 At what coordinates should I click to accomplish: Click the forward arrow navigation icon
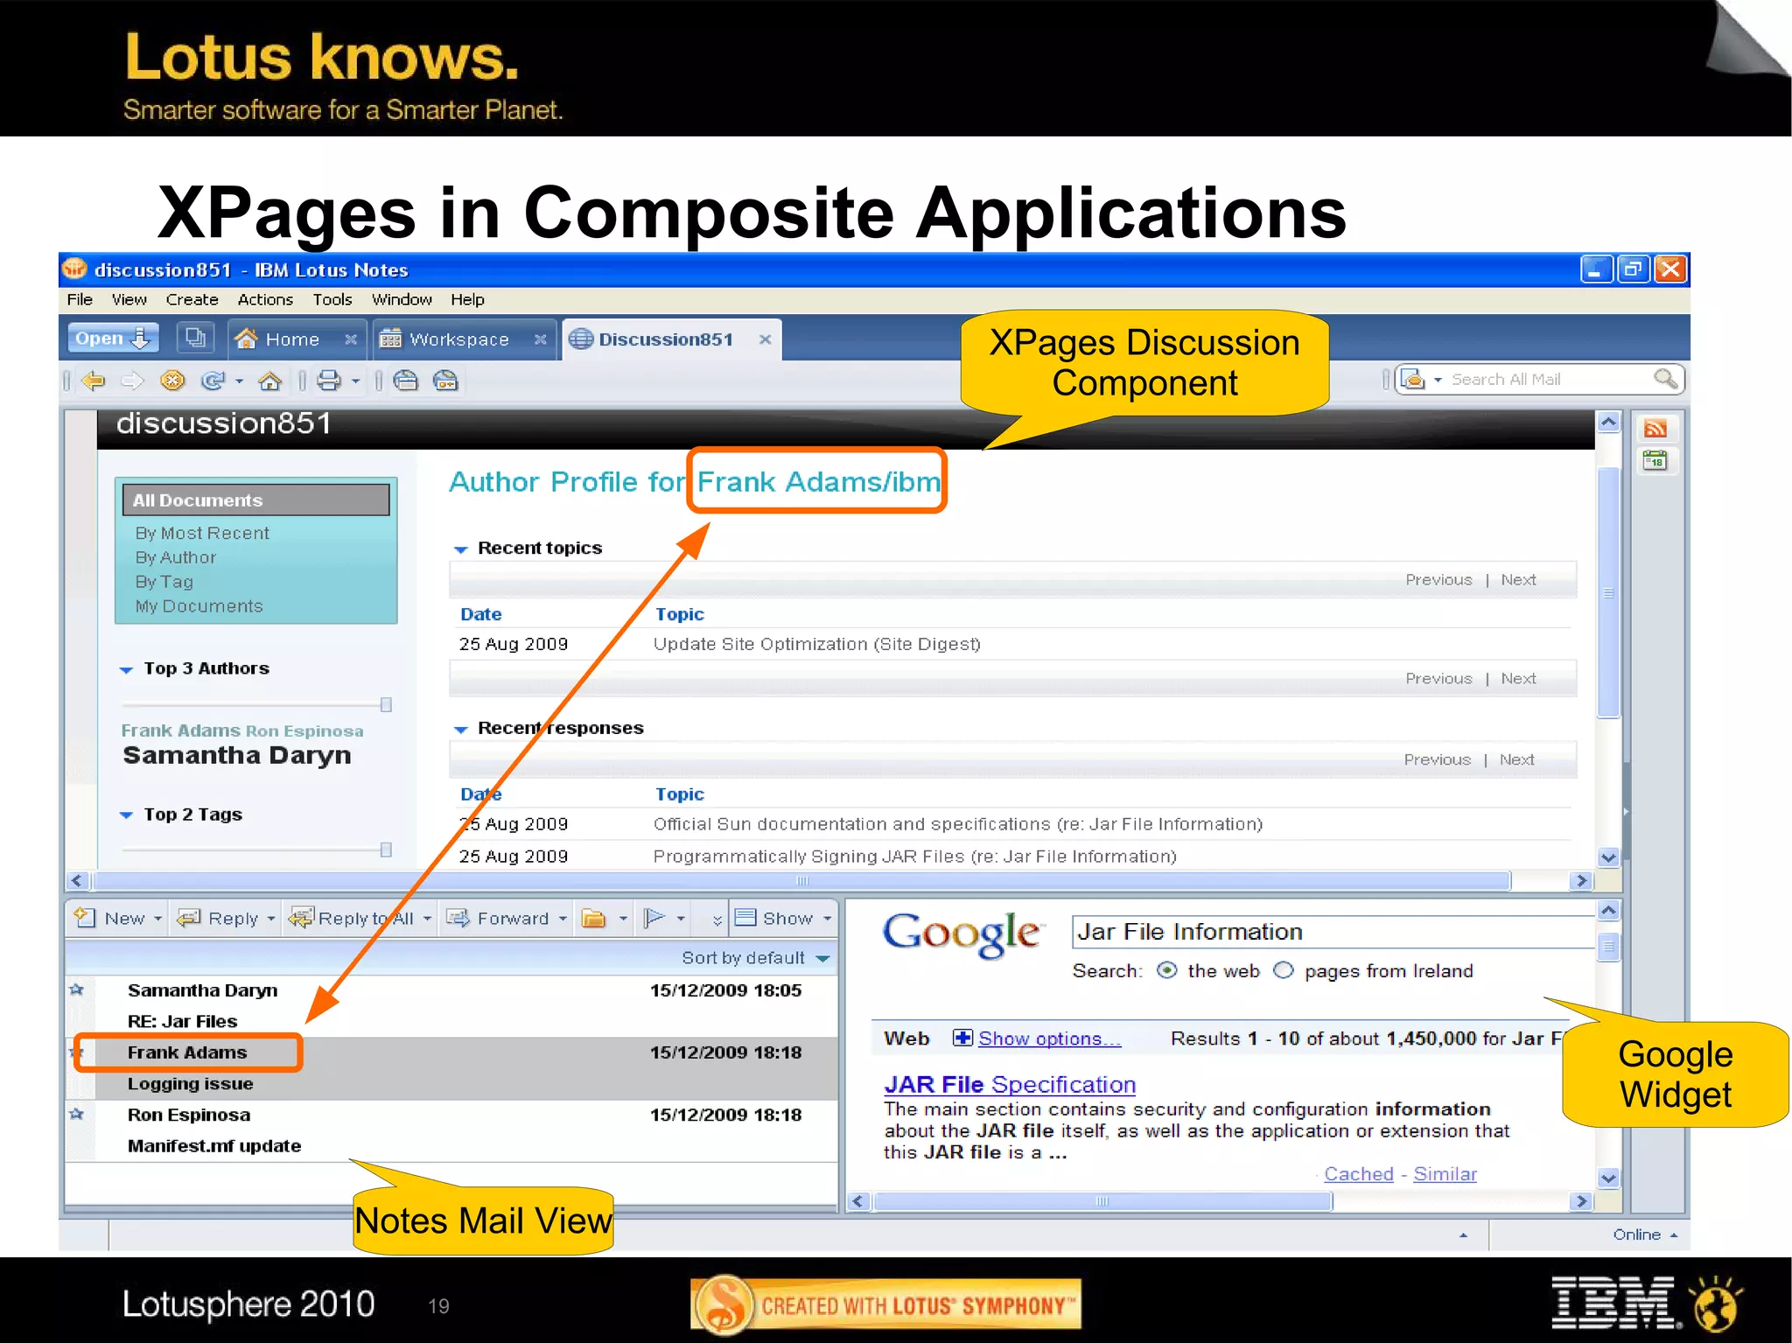132,381
